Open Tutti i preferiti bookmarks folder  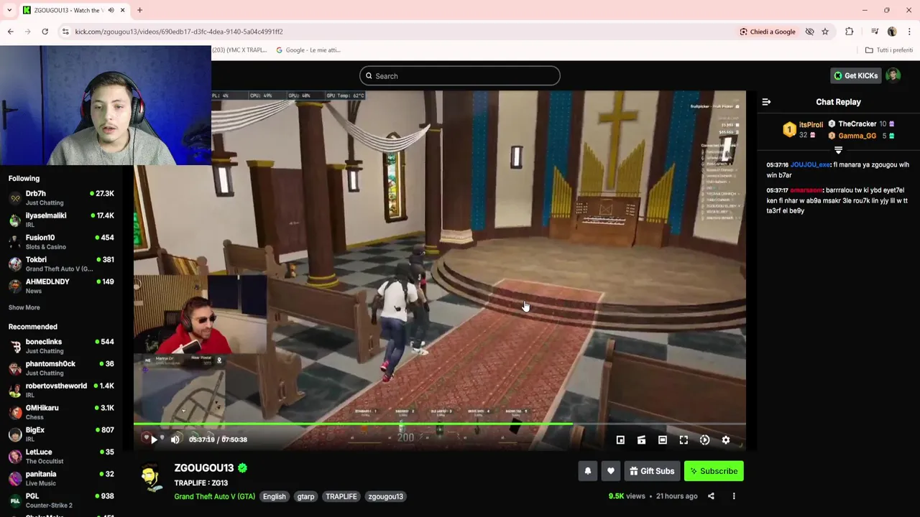pyautogui.click(x=888, y=50)
